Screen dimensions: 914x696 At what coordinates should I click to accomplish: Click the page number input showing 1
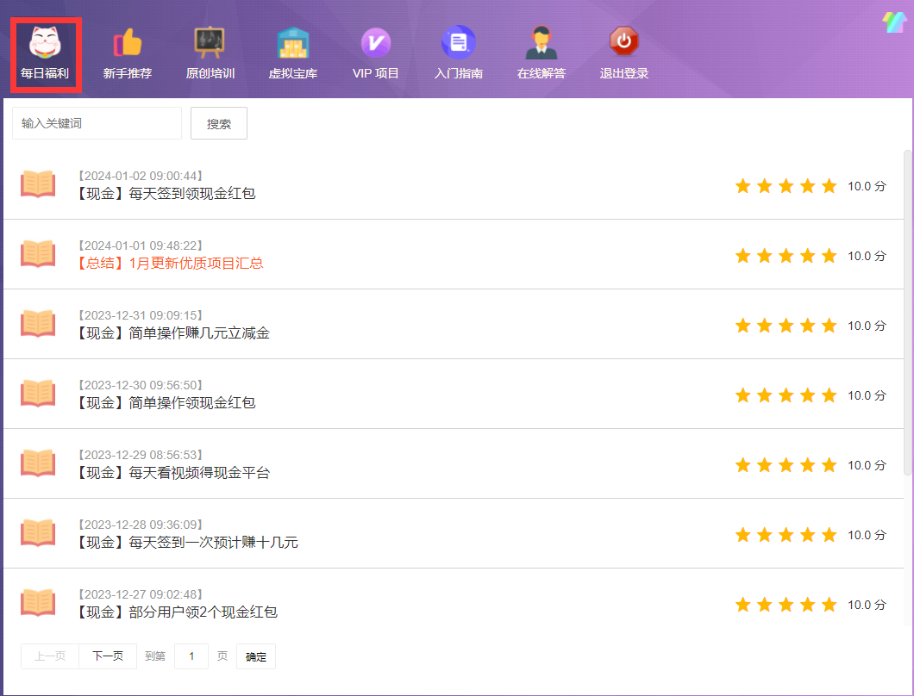pyautogui.click(x=190, y=656)
